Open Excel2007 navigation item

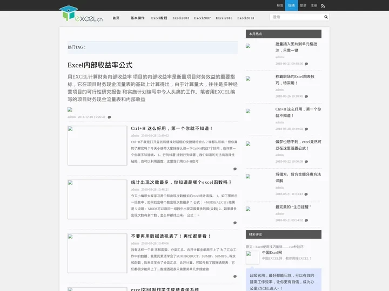click(x=203, y=18)
